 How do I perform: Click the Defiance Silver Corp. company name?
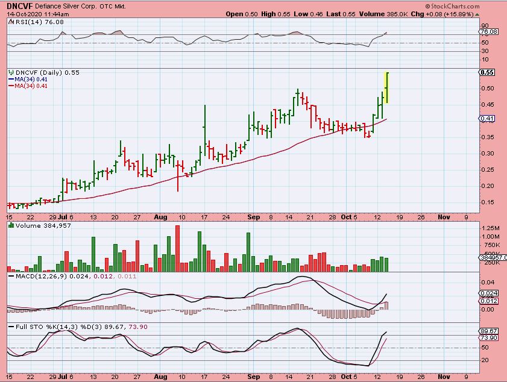tap(66, 7)
